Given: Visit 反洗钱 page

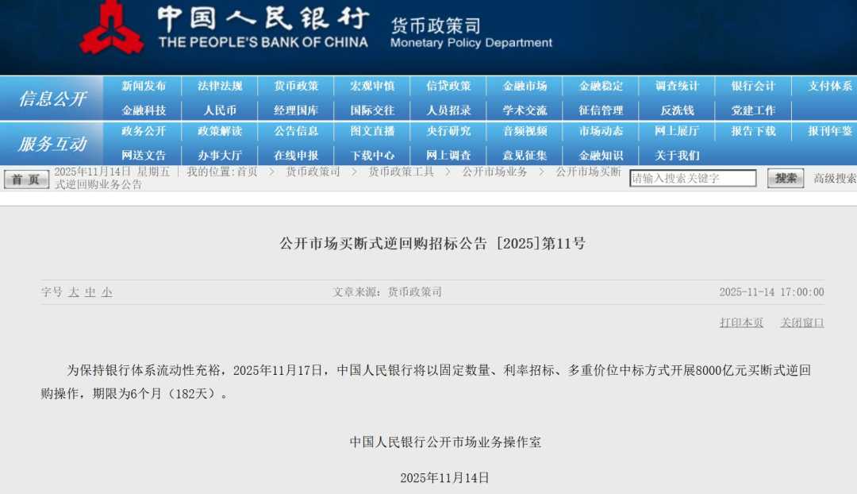Looking at the screenshot, I should 677,110.
